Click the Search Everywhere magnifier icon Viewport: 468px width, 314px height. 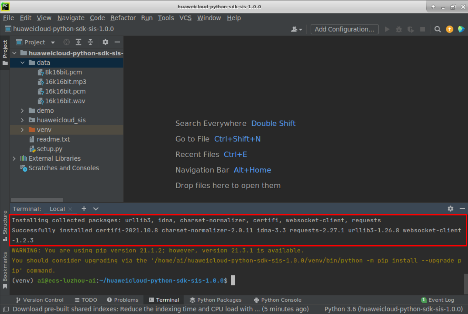pyautogui.click(x=438, y=29)
